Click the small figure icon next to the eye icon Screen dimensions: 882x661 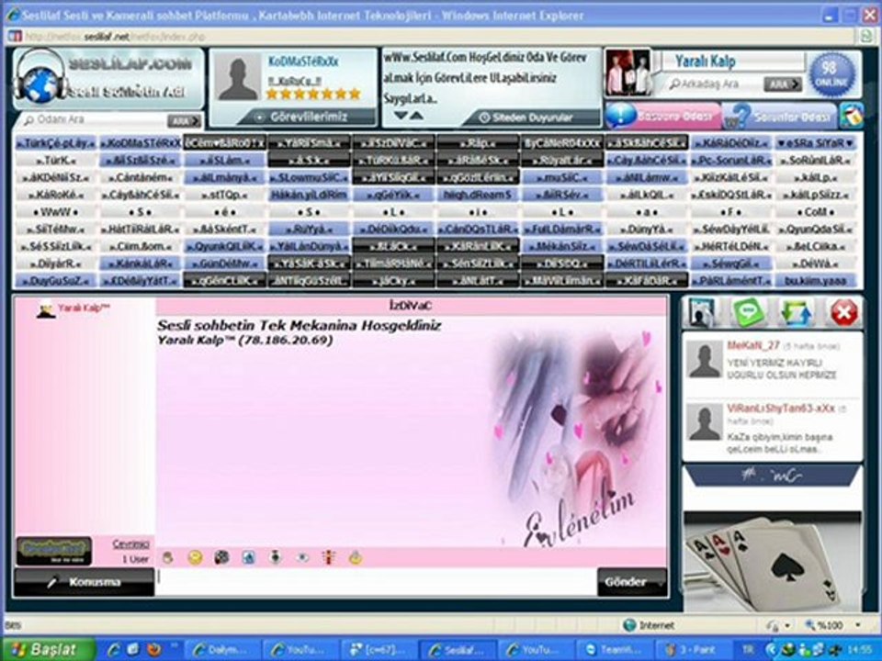275,557
